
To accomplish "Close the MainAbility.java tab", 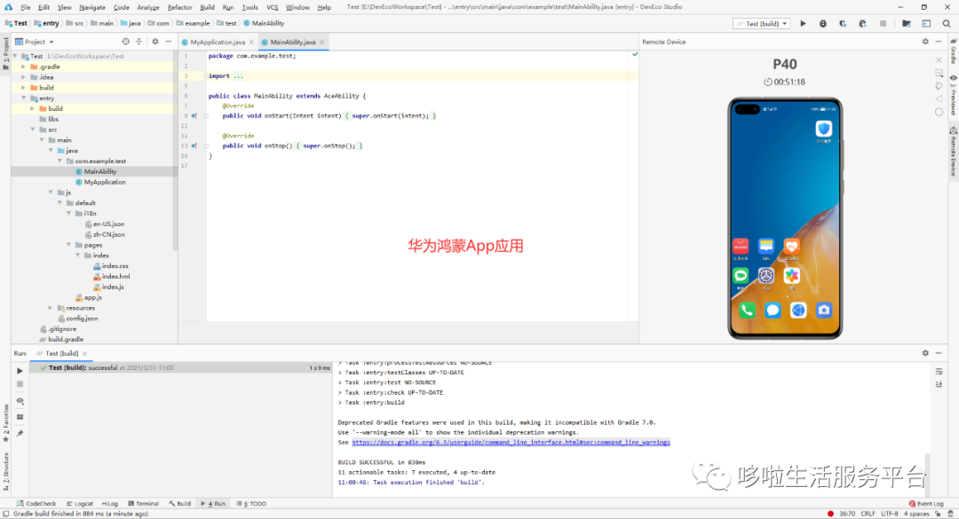I will click(x=321, y=43).
